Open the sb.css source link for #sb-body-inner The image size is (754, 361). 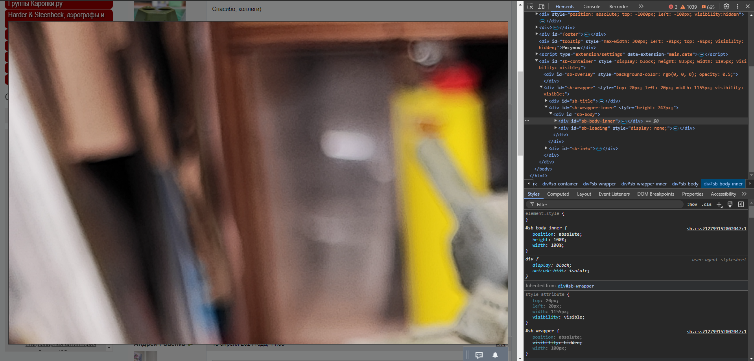716,229
